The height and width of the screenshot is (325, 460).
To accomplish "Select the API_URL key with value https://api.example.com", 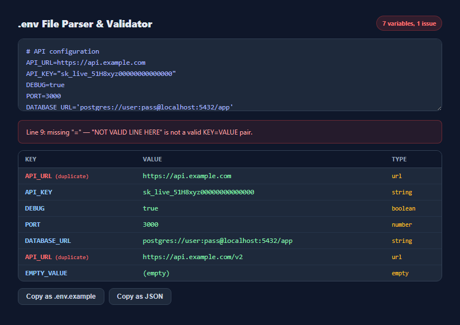I will pyautogui.click(x=39, y=176).
